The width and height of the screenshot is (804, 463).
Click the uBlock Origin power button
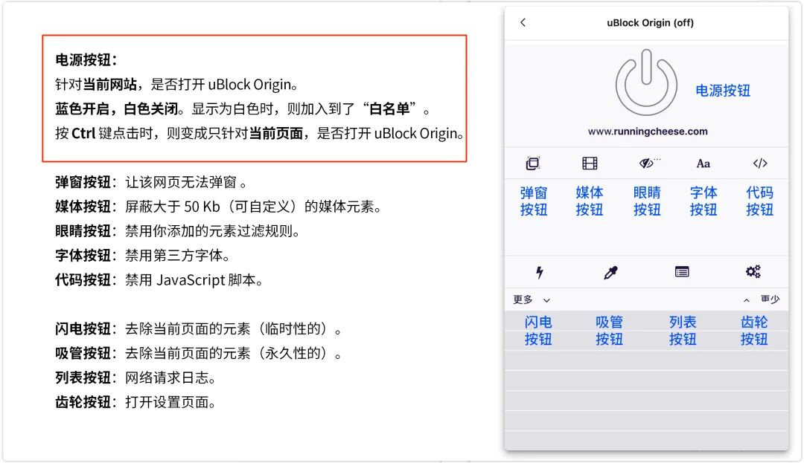(x=646, y=82)
